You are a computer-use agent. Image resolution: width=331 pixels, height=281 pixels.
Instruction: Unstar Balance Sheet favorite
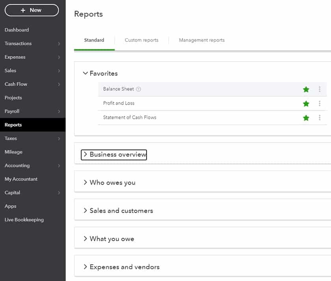click(306, 89)
